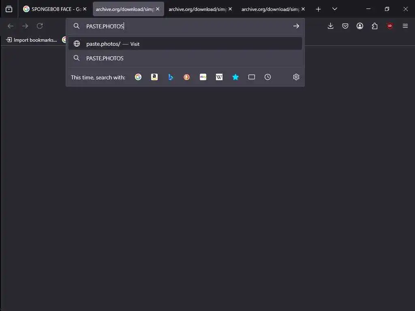The width and height of the screenshot is (415, 311).
Task: Open a new tab with plus button
Action: pos(319,9)
